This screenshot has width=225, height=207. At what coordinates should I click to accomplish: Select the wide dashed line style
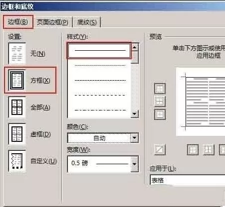[100, 95]
